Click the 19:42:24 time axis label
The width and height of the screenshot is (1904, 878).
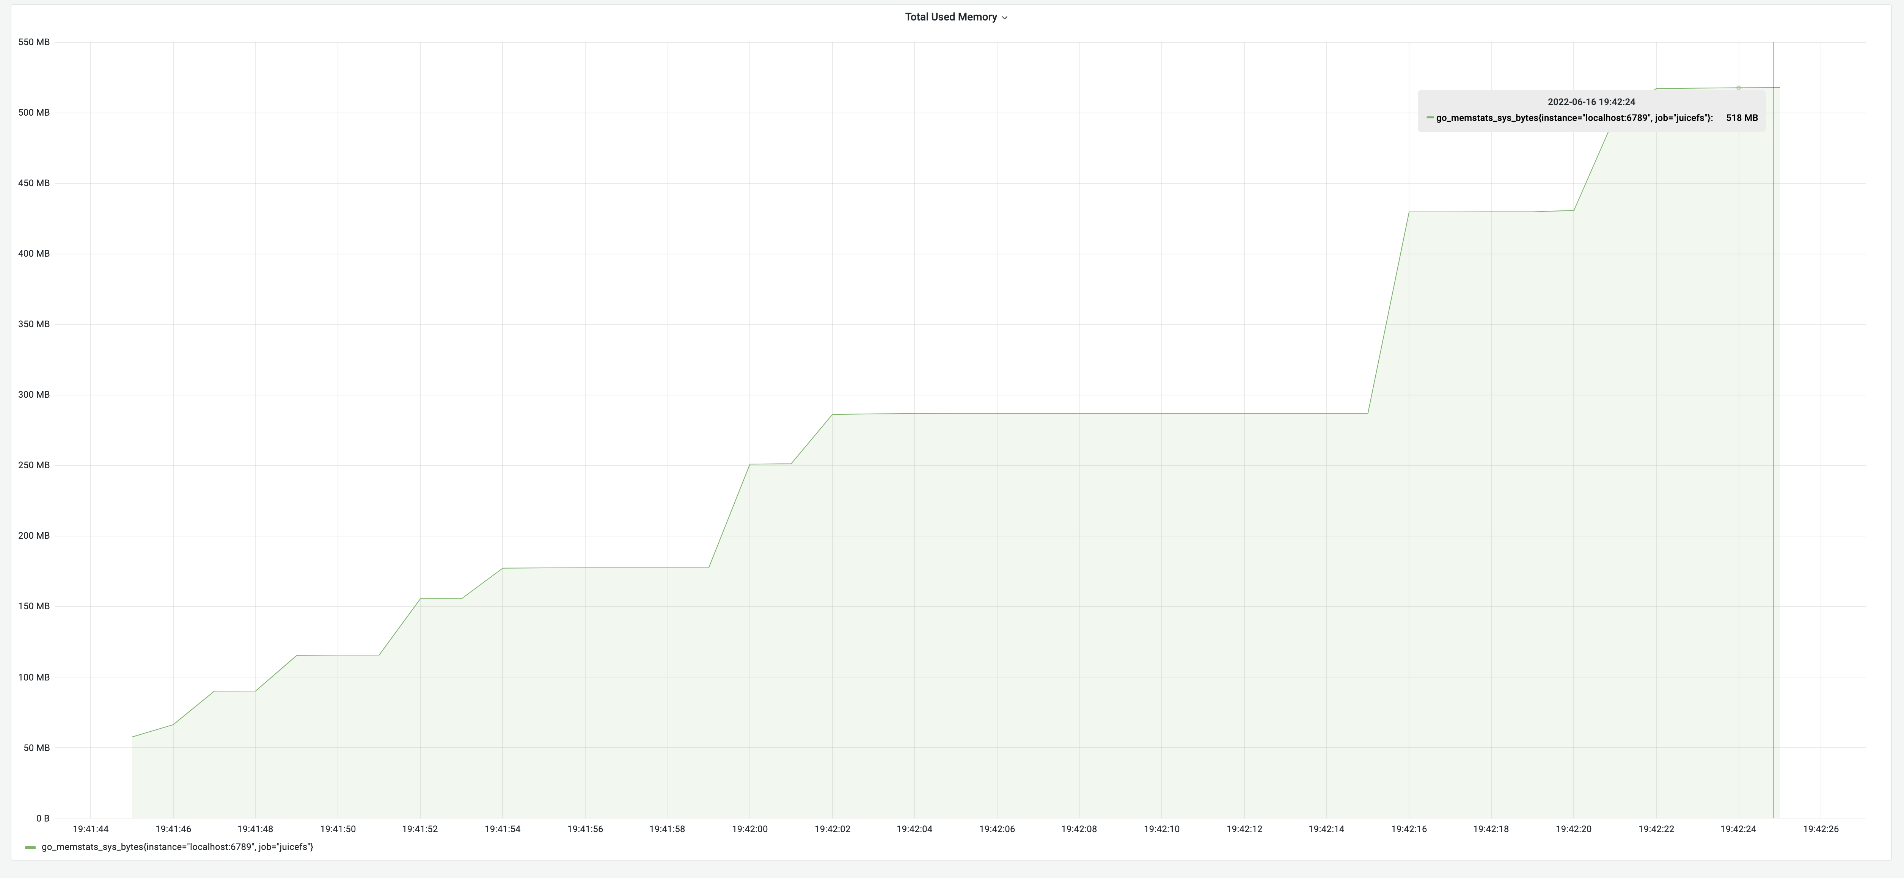click(1738, 829)
